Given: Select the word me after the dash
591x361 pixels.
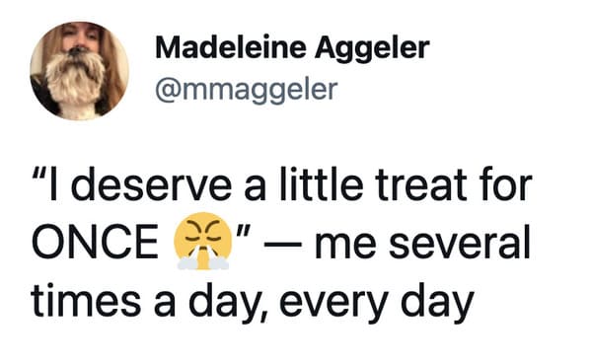Looking at the screenshot, I should [x=345, y=246].
